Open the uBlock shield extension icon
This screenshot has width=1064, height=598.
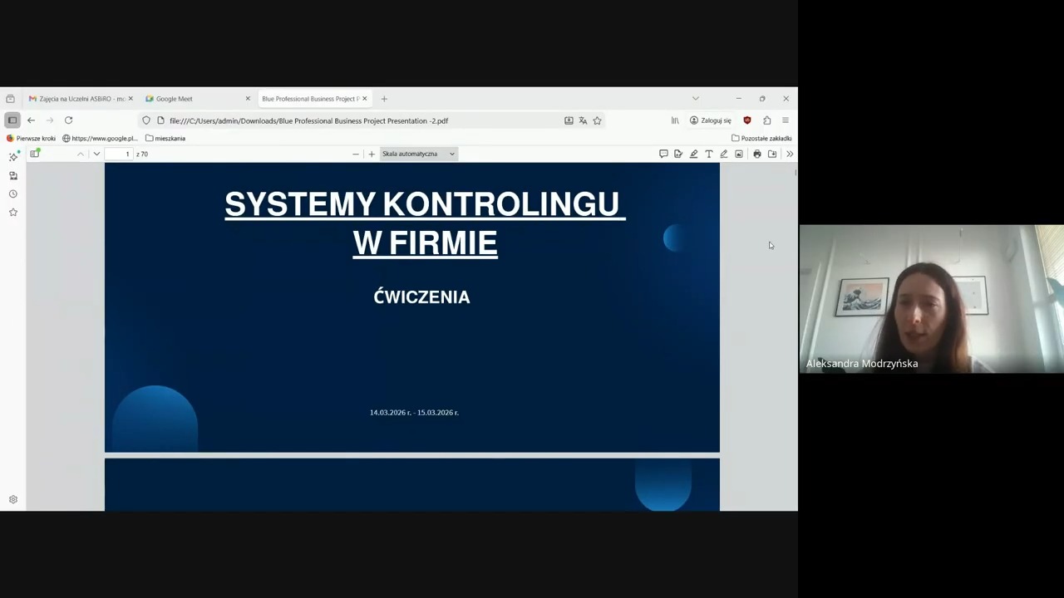click(x=747, y=120)
